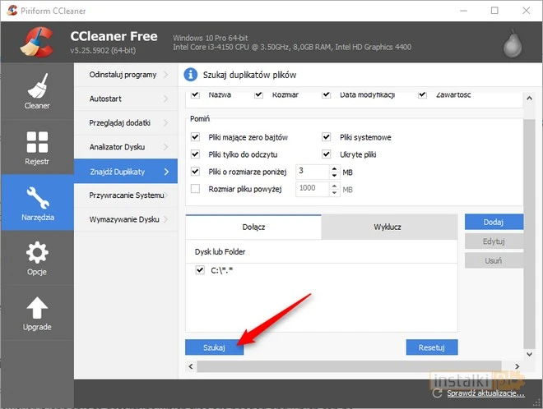Select Analizator Dysku in the tools list
Image resolution: width=543 pixels, height=409 pixels.
[x=123, y=147]
